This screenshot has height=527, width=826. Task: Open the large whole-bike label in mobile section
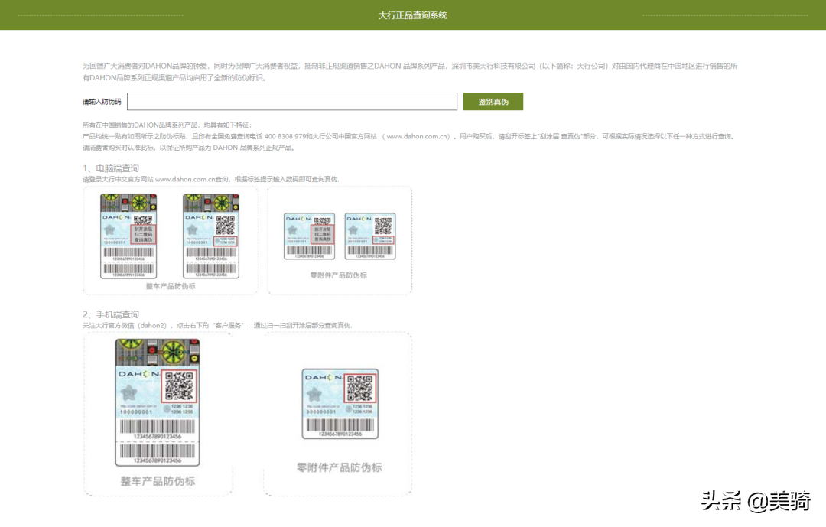click(x=158, y=402)
